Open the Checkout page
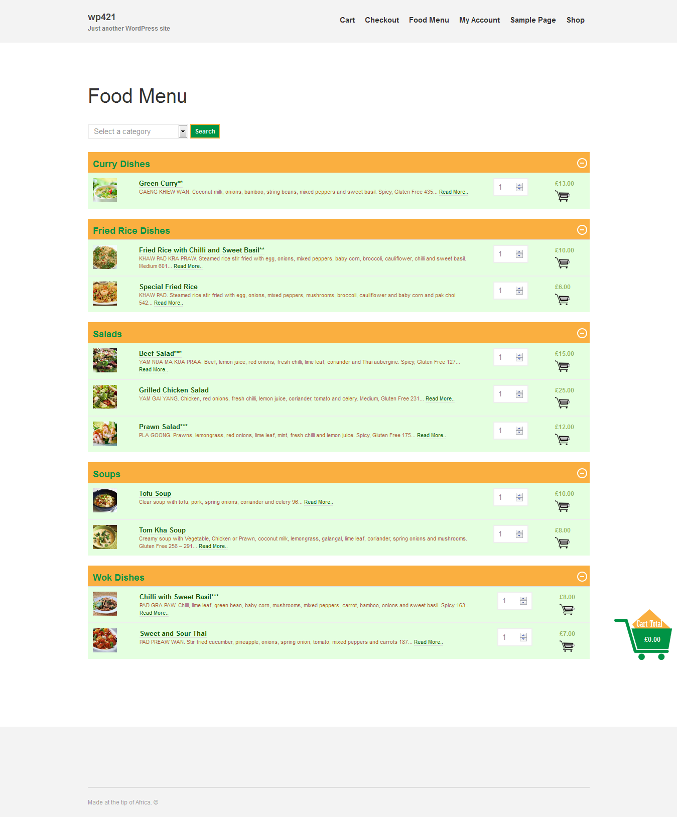The width and height of the screenshot is (677, 817). pos(382,20)
